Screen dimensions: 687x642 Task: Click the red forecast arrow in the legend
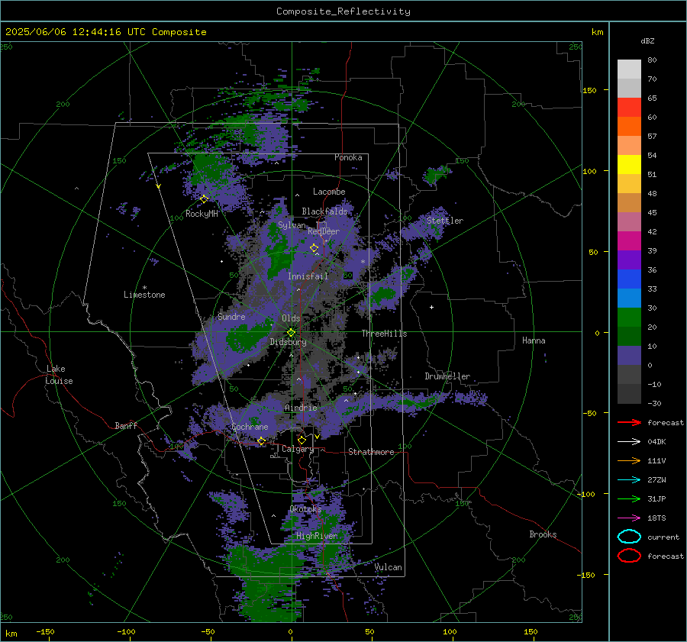629,422
